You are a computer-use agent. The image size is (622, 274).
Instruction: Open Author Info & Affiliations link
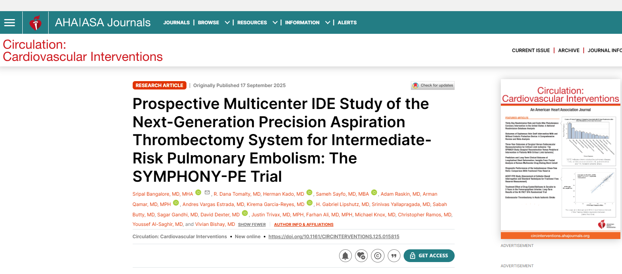point(304,225)
